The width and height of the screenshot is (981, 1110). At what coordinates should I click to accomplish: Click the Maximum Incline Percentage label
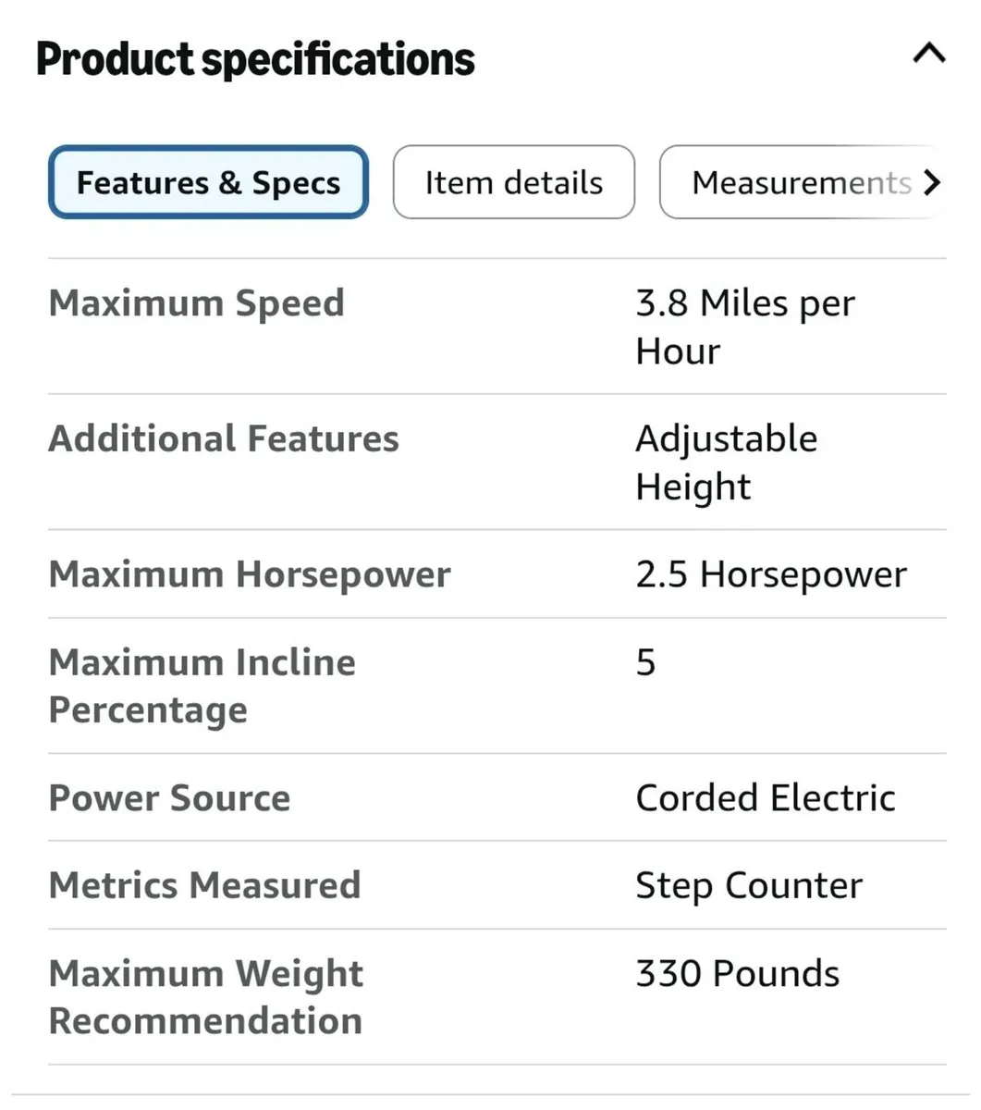point(202,685)
